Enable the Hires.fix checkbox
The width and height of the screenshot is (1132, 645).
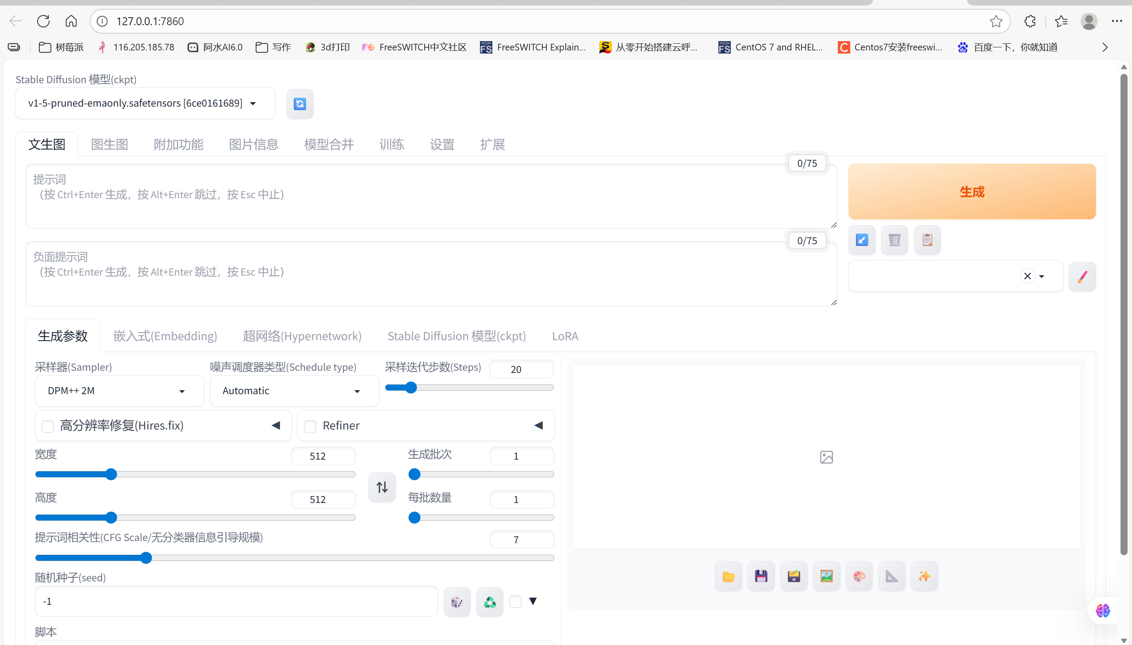pos(48,426)
